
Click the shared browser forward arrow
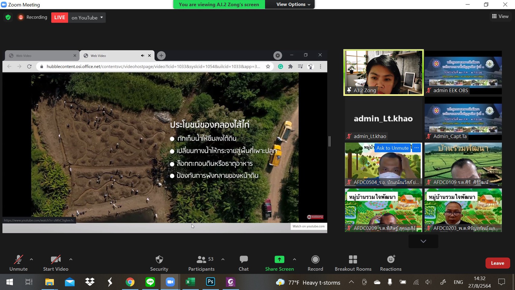pos(19,66)
